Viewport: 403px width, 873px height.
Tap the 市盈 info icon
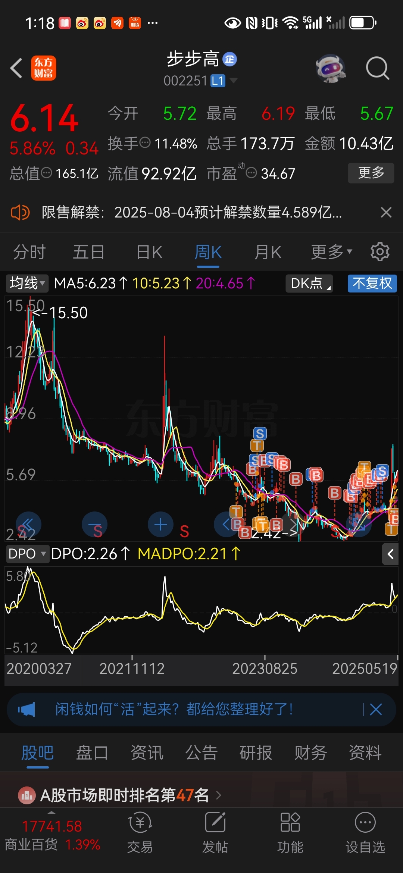tap(252, 173)
